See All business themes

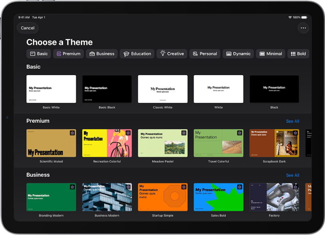[x=293, y=175]
